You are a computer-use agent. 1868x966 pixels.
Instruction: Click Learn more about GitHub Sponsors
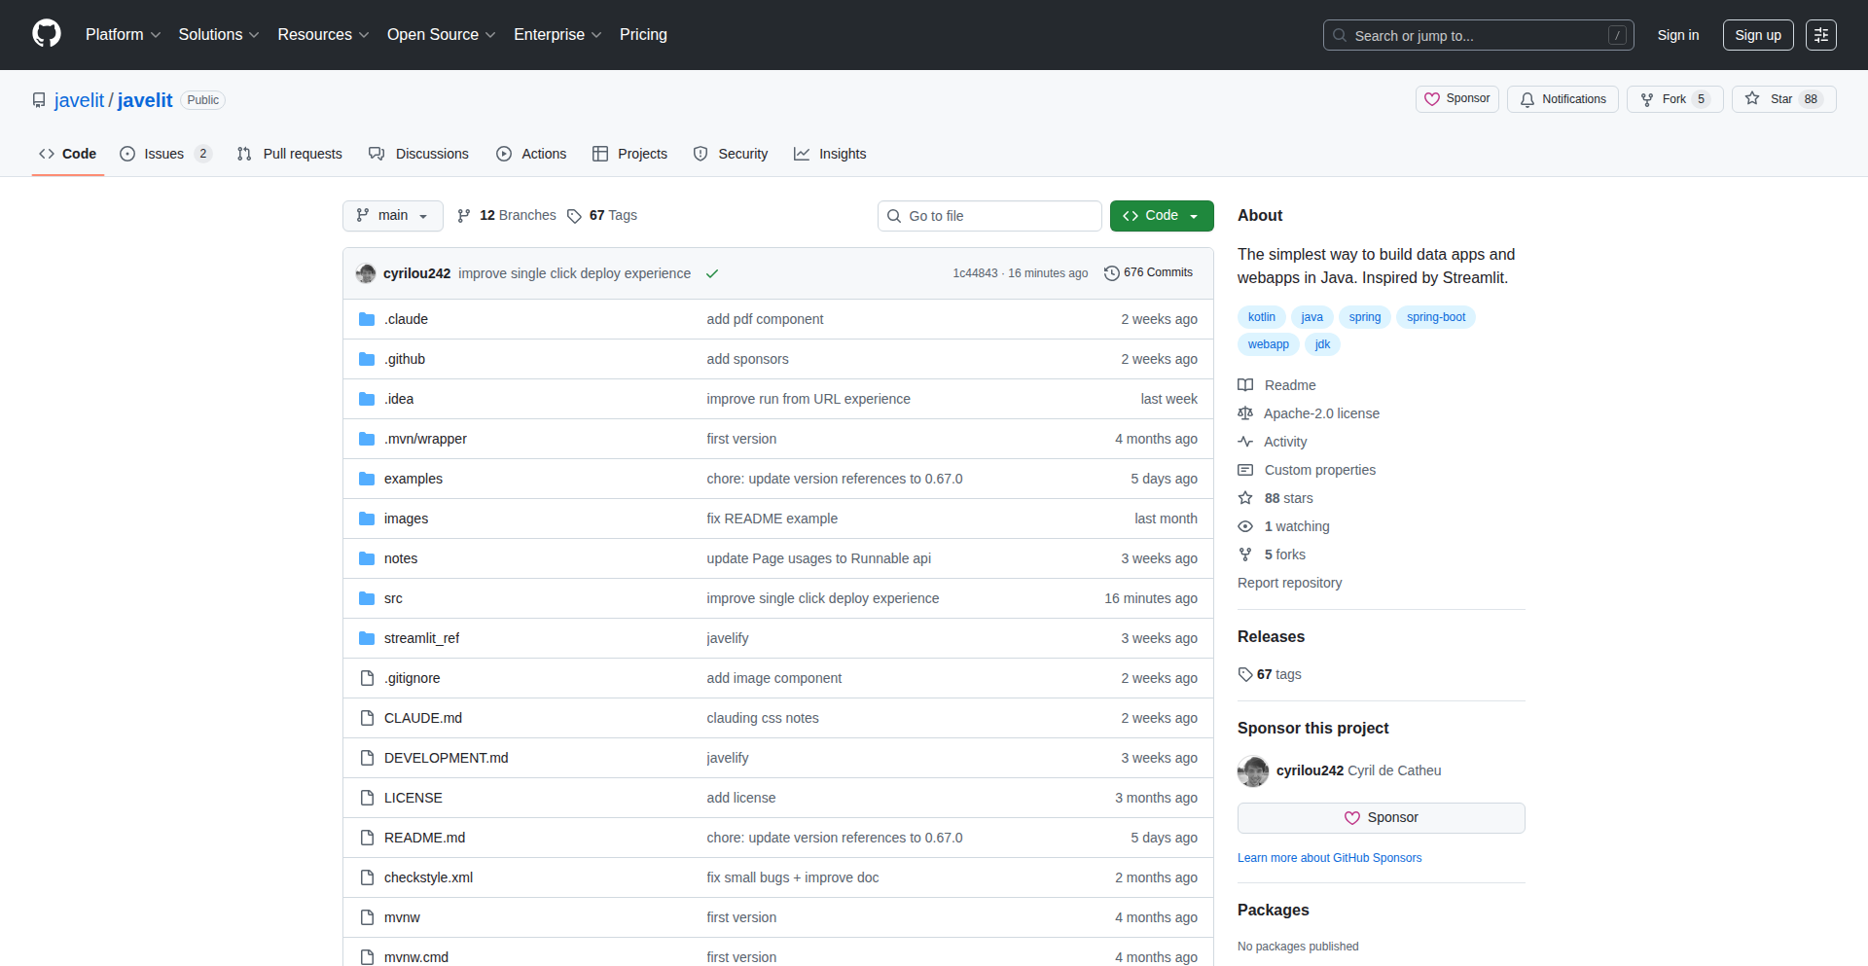(1329, 858)
